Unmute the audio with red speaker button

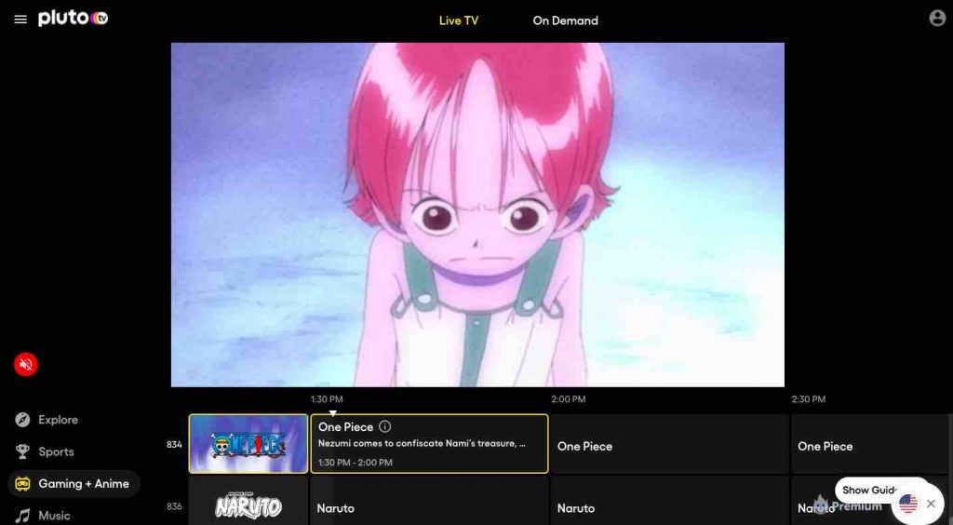[26, 365]
